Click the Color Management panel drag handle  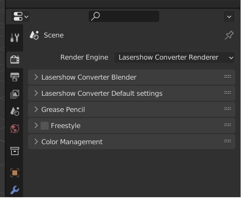click(227, 141)
